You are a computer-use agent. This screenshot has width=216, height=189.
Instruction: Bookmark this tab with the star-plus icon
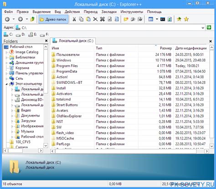pos(179,19)
